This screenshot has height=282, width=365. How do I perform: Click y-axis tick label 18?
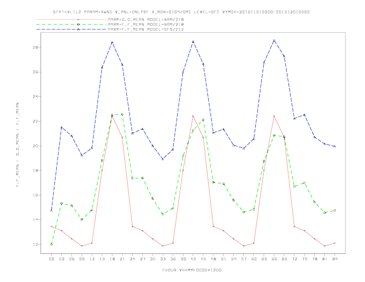point(35,170)
